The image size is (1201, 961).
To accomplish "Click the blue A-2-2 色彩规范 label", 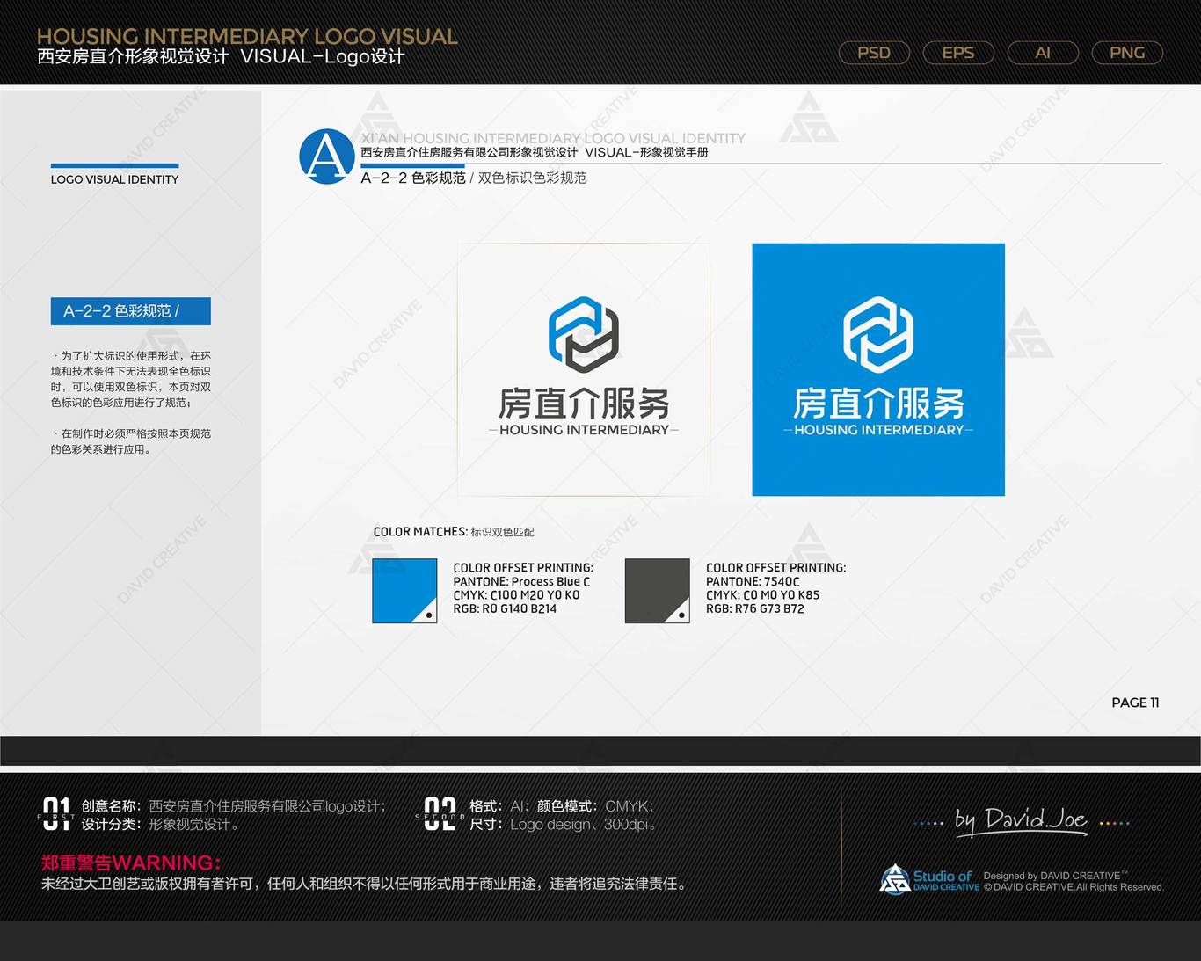I will pyautogui.click(x=131, y=311).
